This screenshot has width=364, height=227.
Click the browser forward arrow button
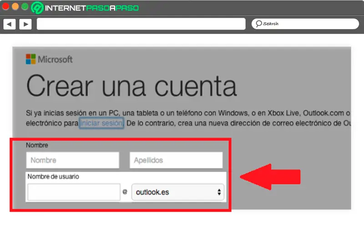click(25, 24)
